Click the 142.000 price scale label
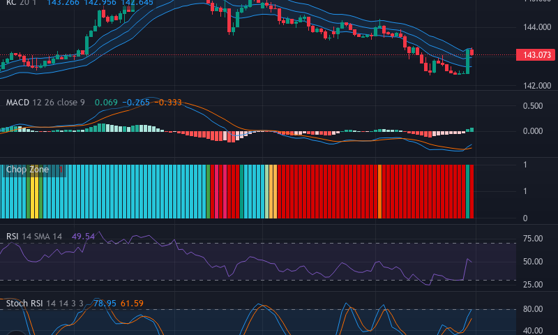The width and height of the screenshot is (558, 335). (537, 85)
